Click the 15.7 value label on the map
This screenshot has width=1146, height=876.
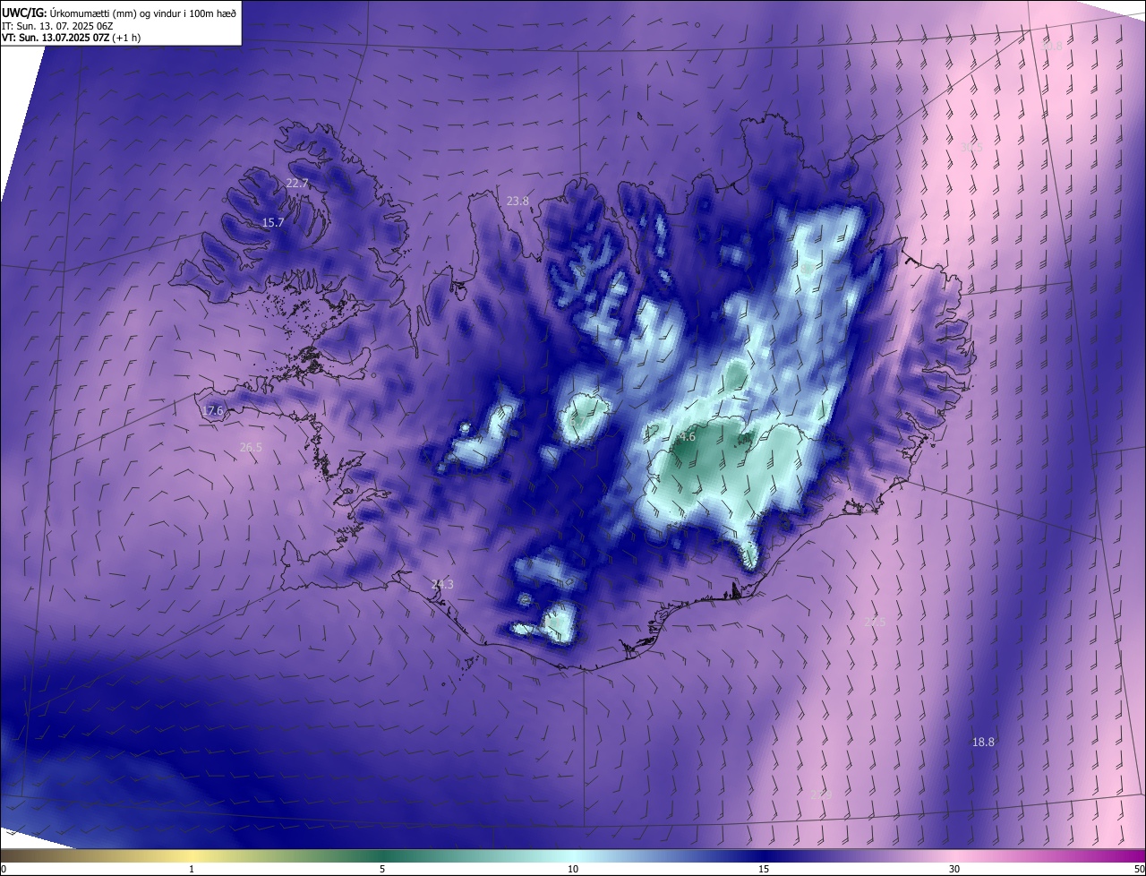pos(273,222)
